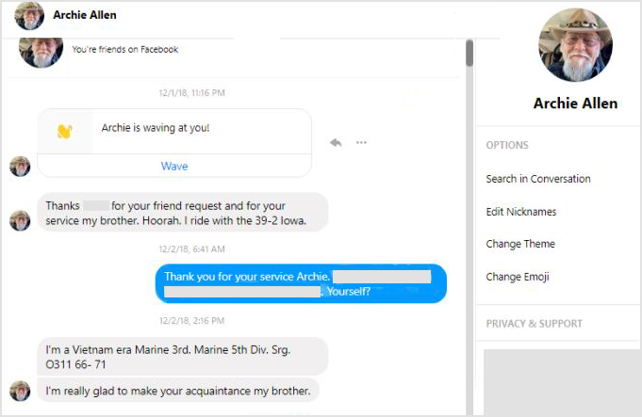Select the Change Emoji option
642x417 pixels.
click(518, 277)
